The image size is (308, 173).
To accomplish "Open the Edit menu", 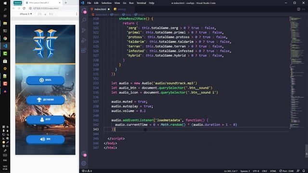I will pyautogui.click(x=96, y=3).
